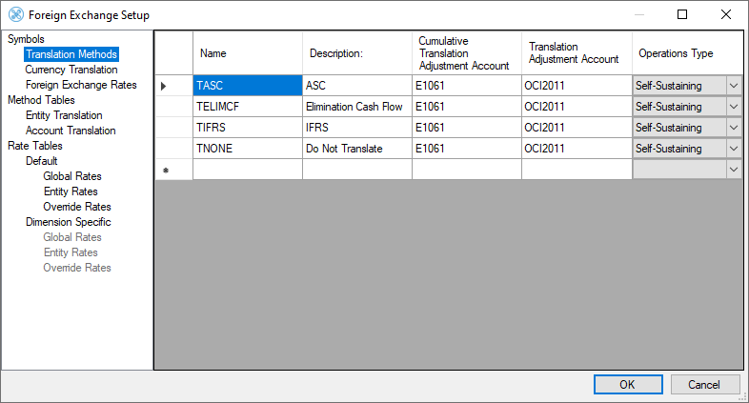Open Operations Type dropdown for TASC row
Image resolution: width=749 pixels, height=403 pixels.
click(734, 86)
